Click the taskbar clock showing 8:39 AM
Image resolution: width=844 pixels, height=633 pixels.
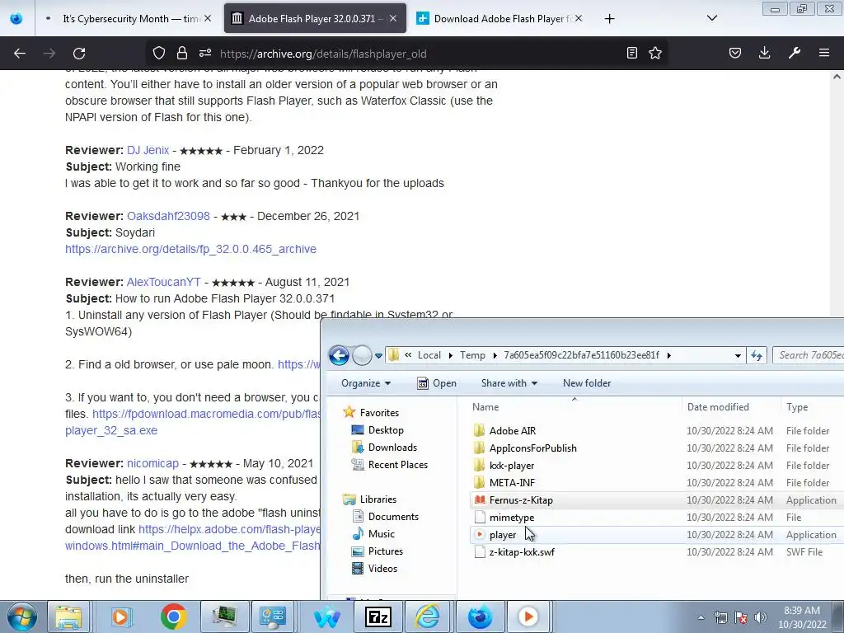click(802, 617)
